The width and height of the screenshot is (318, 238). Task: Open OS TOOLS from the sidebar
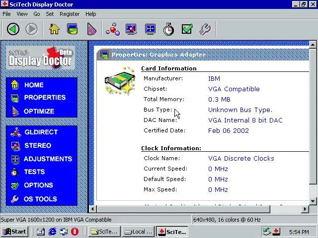(40, 199)
